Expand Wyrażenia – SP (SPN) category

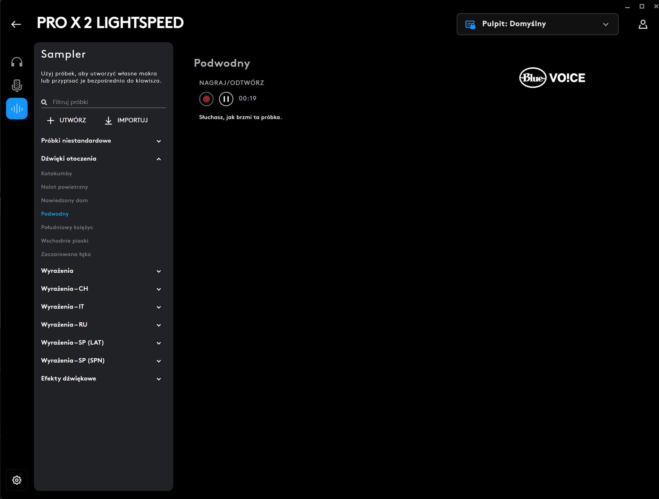(x=101, y=361)
